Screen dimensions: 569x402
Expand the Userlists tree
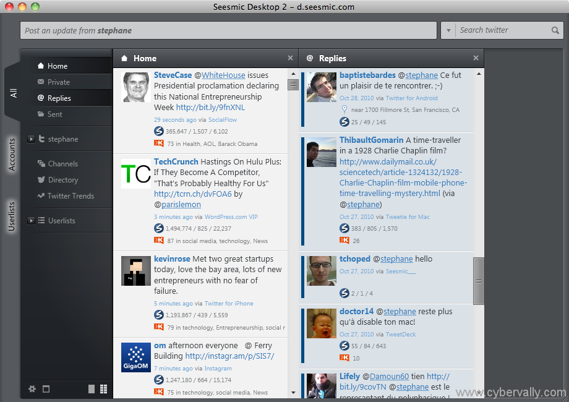(x=31, y=221)
